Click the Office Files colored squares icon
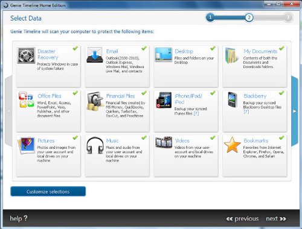The image size is (302, 229). pyautogui.click(x=26, y=99)
